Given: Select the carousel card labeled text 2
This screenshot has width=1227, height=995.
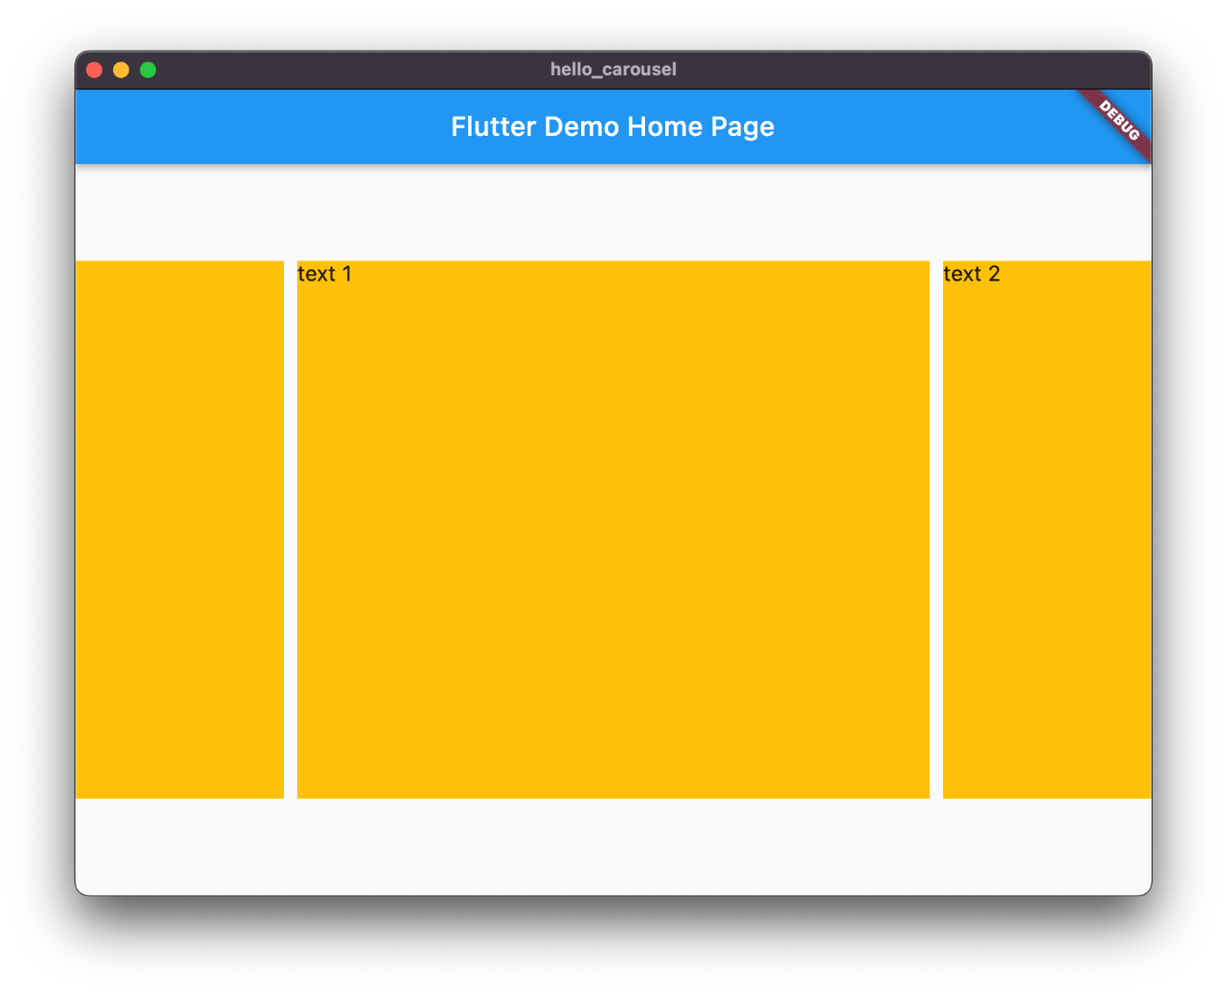Looking at the screenshot, I should click(1047, 529).
